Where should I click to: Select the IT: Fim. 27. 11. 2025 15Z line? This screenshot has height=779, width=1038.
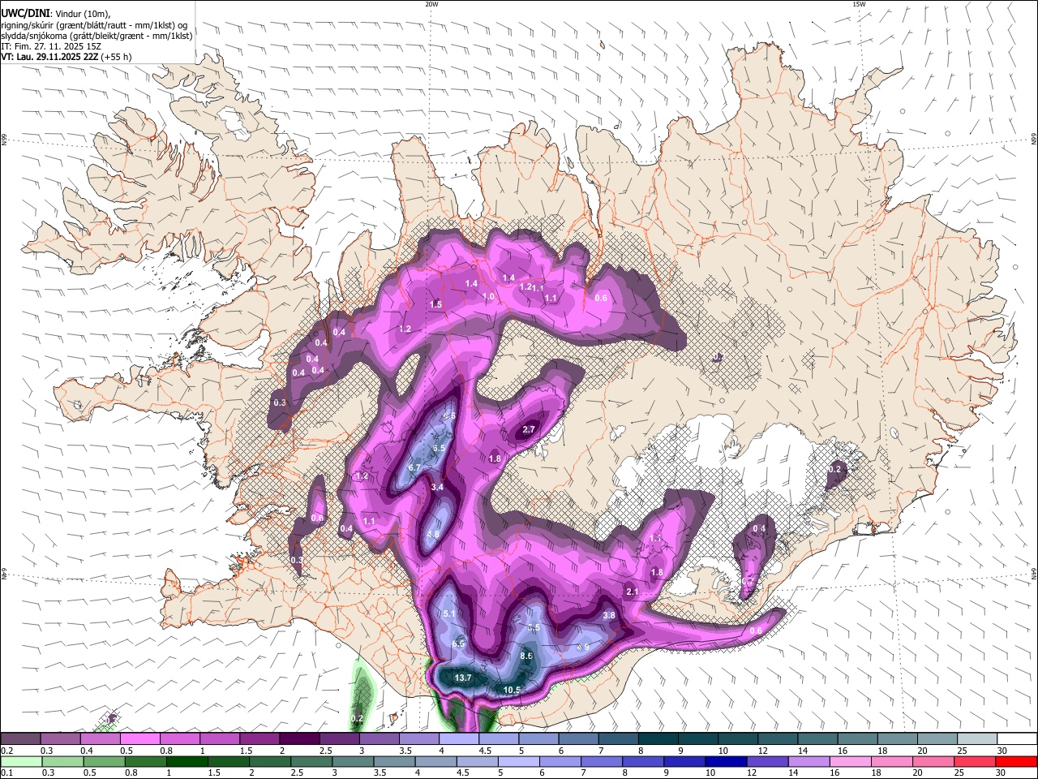51,46
